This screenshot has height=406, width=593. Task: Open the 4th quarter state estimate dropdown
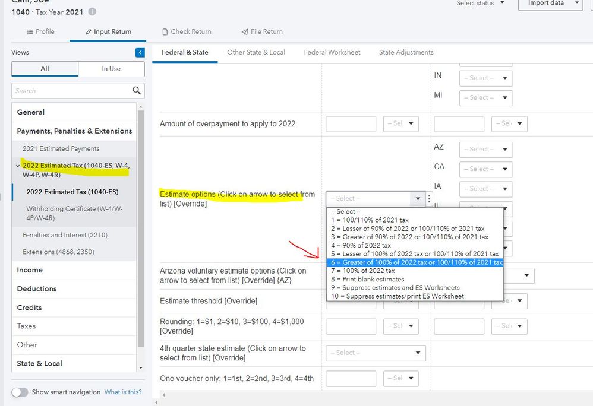(x=376, y=353)
